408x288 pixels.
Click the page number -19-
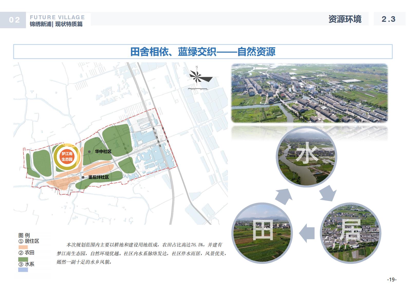(392, 280)
